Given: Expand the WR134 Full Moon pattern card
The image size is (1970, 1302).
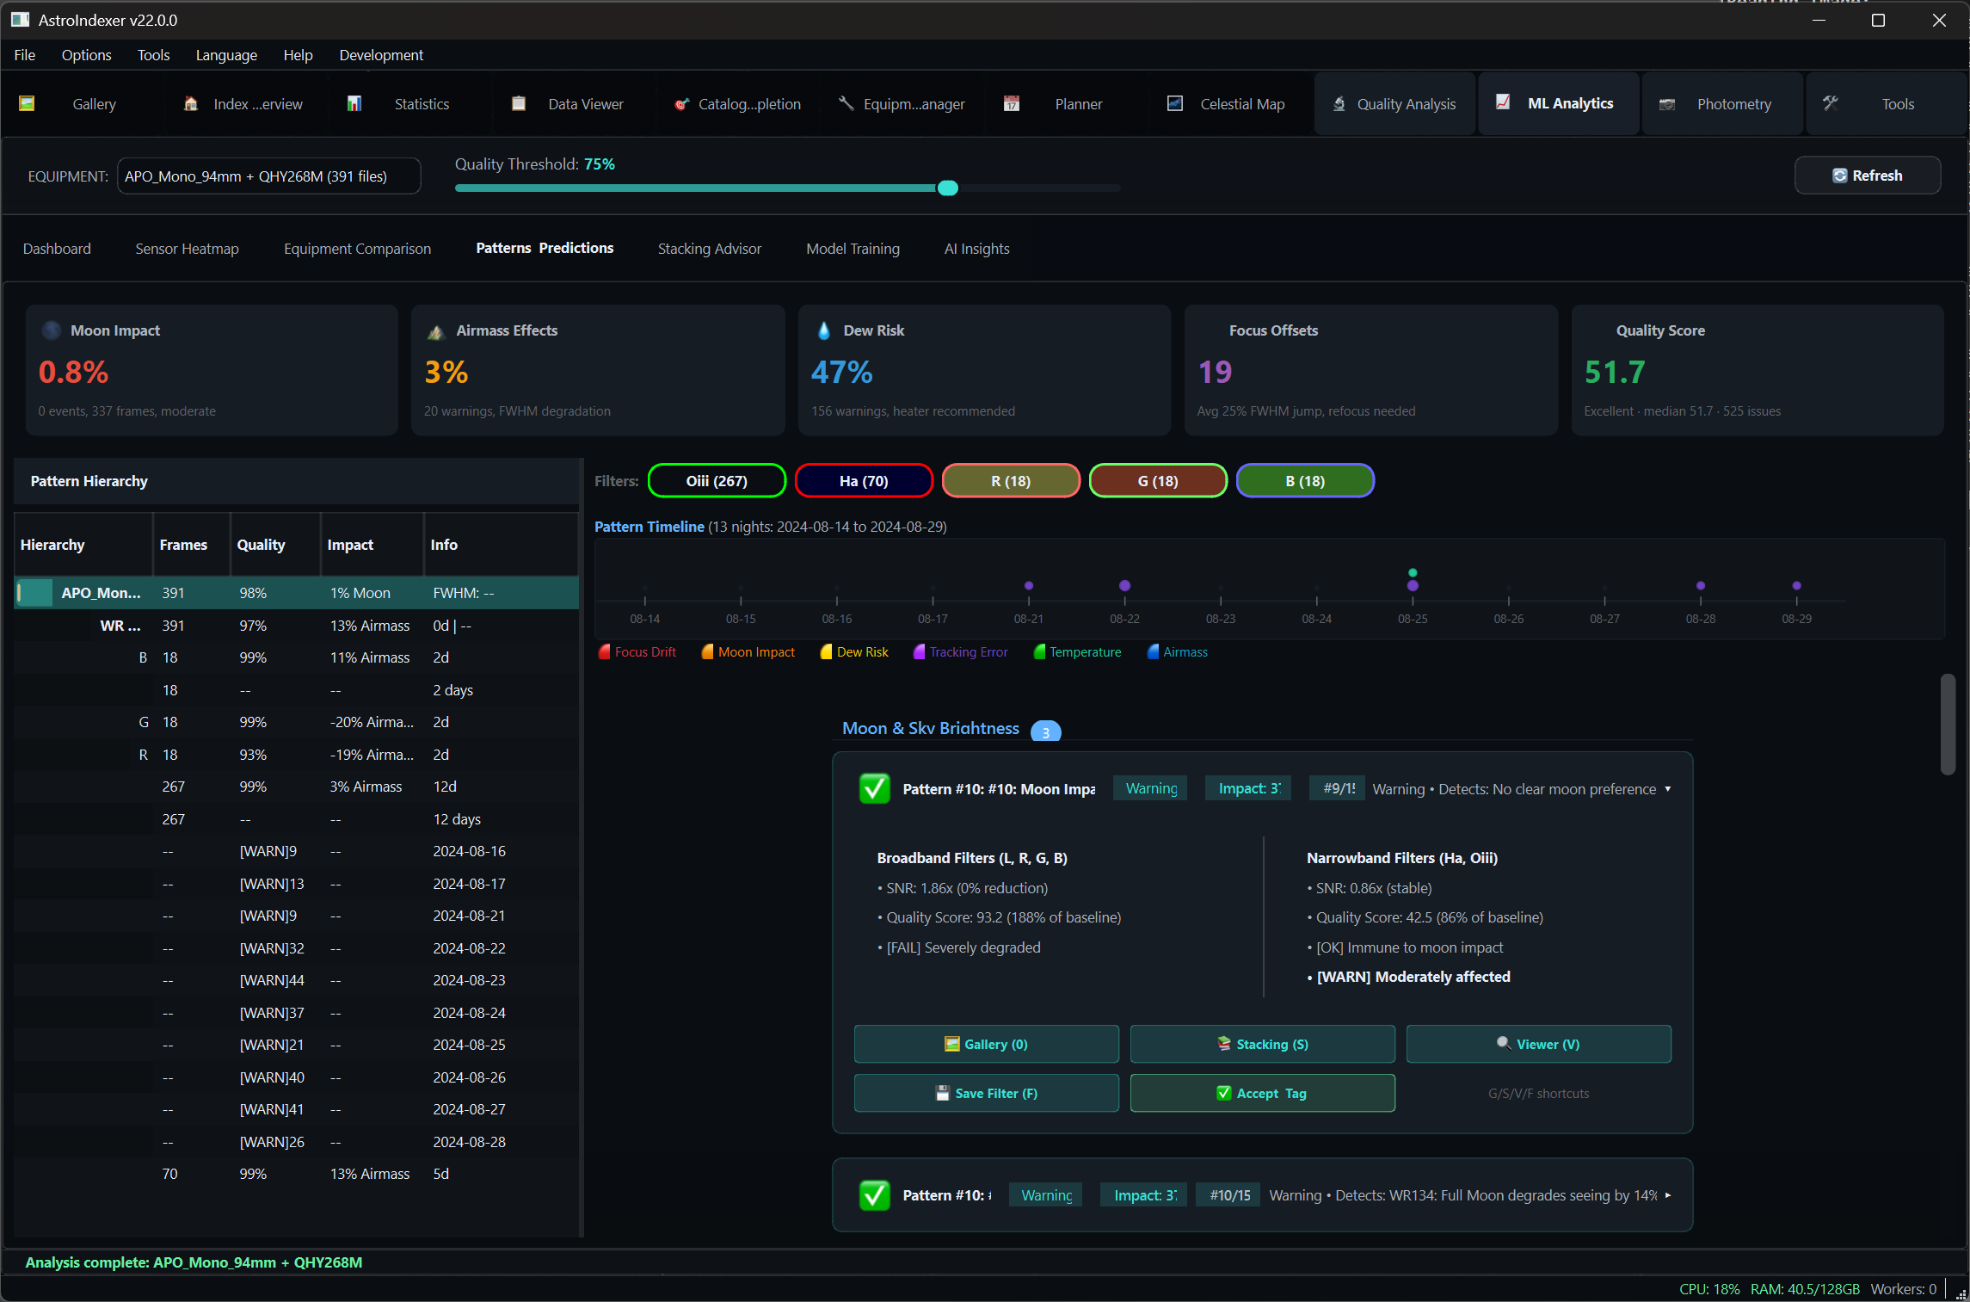Looking at the screenshot, I should click(x=1667, y=1195).
